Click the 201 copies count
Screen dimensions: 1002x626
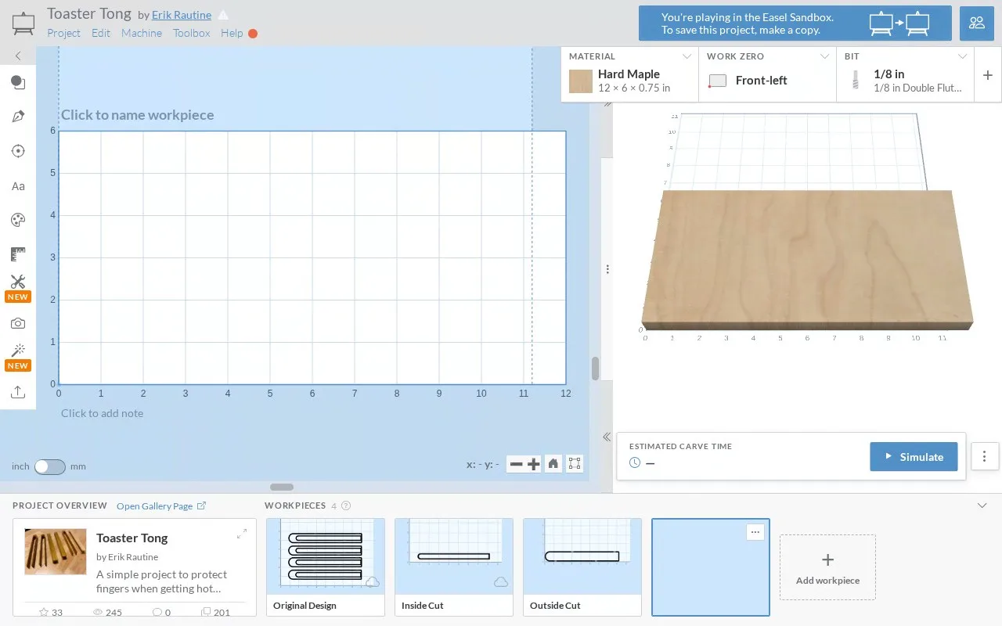coord(216,612)
